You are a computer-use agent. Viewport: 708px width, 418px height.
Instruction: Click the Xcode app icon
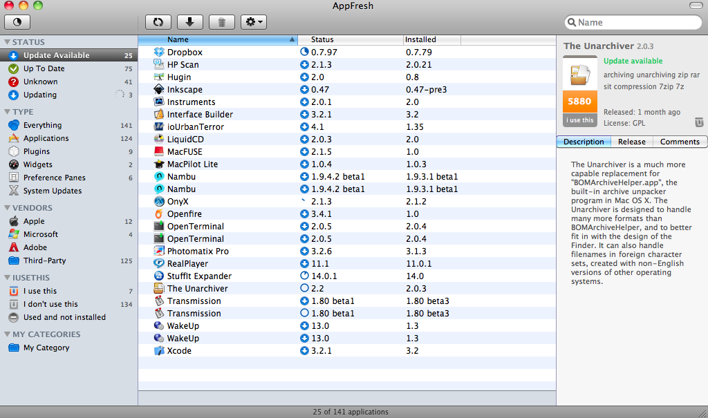tap(159, 350)
